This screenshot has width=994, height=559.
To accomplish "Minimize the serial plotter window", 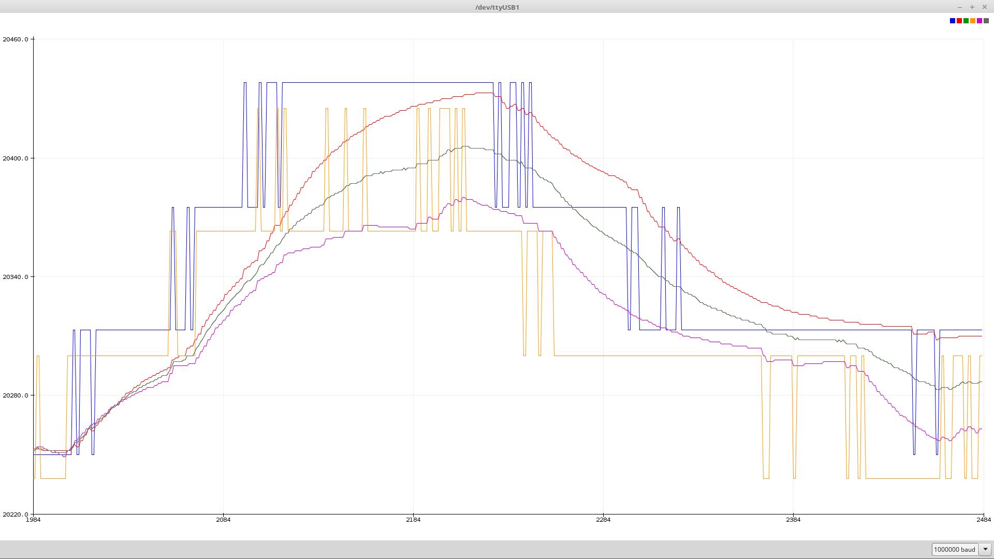I will [x=960, y=7].
